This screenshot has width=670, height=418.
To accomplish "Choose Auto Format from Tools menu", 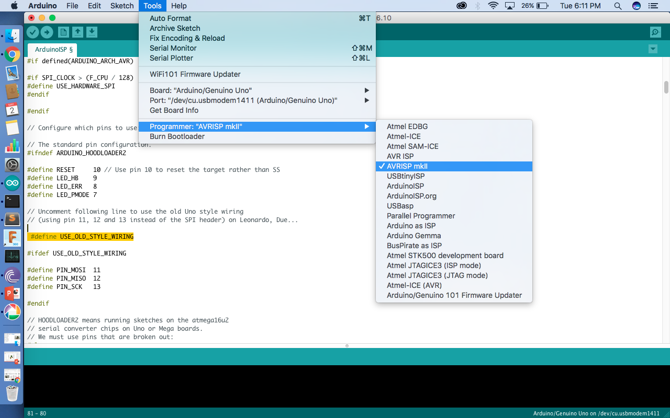I will pos(257,18).
